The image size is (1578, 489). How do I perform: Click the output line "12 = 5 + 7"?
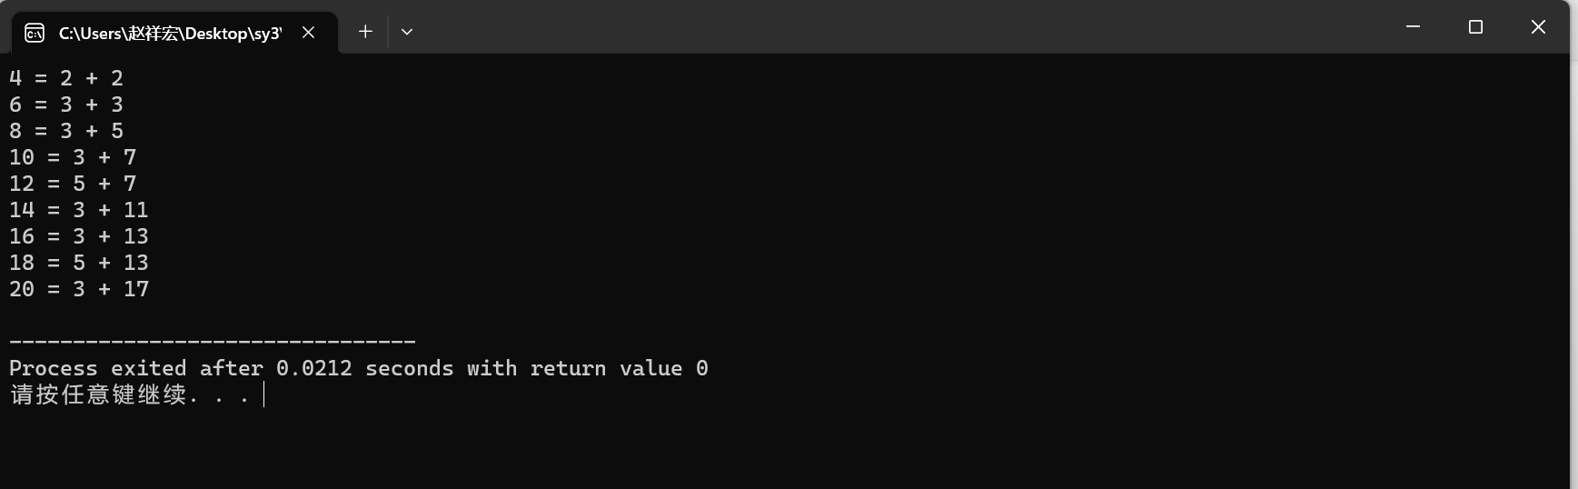coord(73,185)
